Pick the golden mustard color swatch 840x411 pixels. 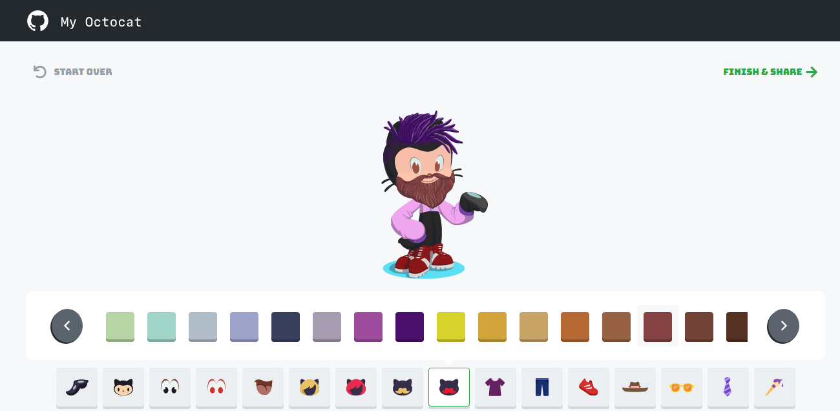coord(492,326)
